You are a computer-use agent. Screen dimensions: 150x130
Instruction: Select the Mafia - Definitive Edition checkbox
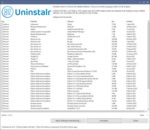tap(2, 59)
